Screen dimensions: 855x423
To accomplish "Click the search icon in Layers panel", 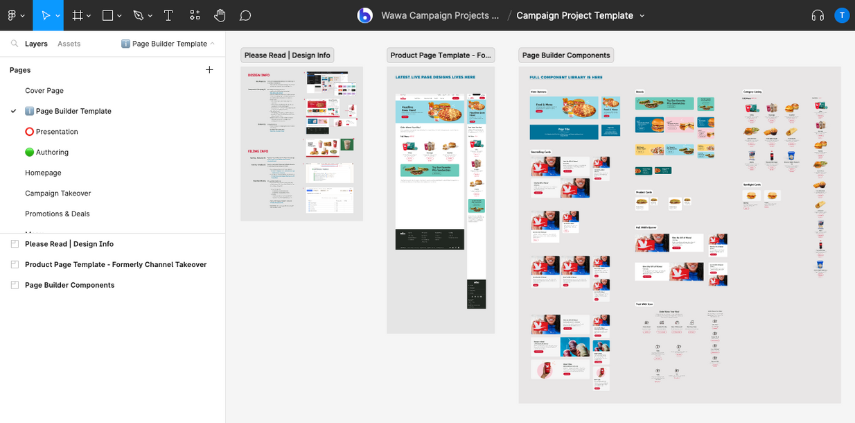I will pyautogui.click(x=15, y=44).
